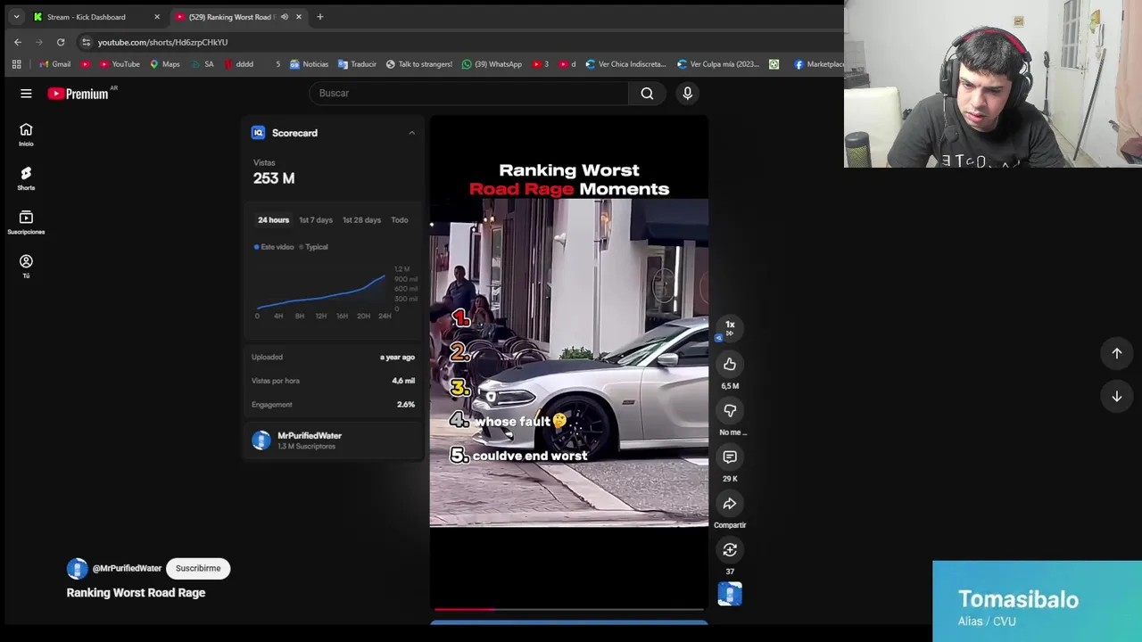Image resolution: width=1142 pixels, height=642 pixels.
Task: Mute the tab using speaker icon
Action: point(285,17)
